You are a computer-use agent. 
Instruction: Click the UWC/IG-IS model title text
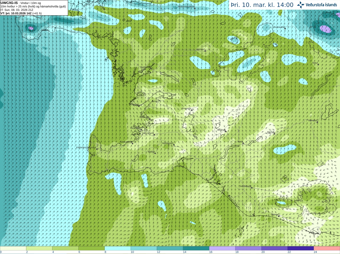pyautogui.click(x=9, y=3)
